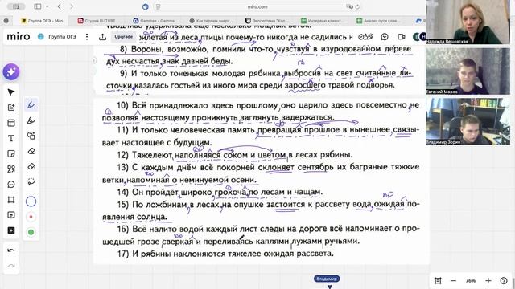
Task: Pick the red pen color
Action: 31,217
